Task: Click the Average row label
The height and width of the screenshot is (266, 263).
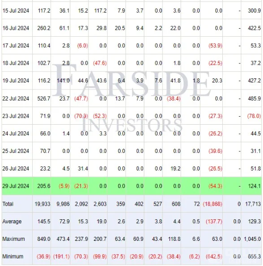Action: pyautogui.click(x=12, y=221)
